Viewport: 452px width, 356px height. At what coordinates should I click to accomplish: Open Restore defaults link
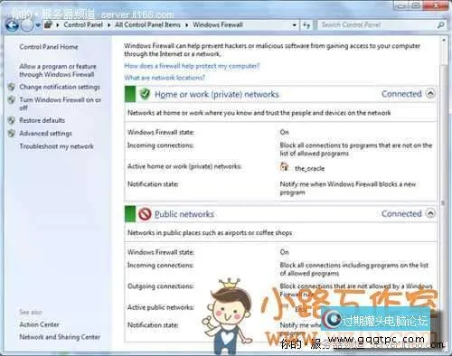click(x=42, y=120)
